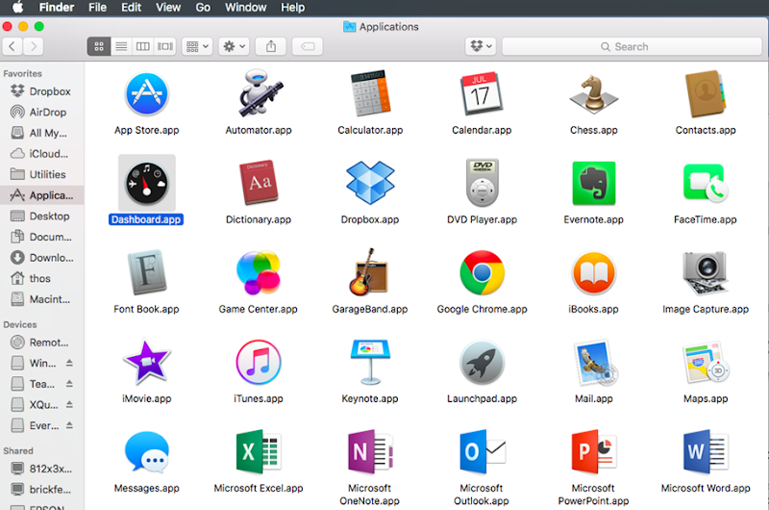Select the Game Center app icon
The width and height of the screenshot is (769, 510).
tap(259, 272)
